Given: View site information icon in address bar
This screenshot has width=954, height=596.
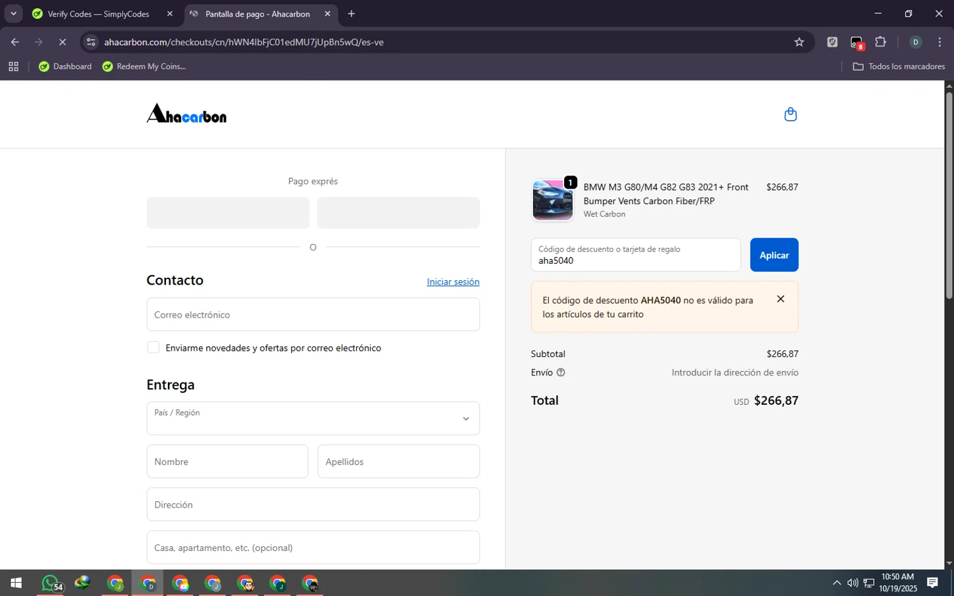Looking at the screenshot, I should (x=91, y=42).
